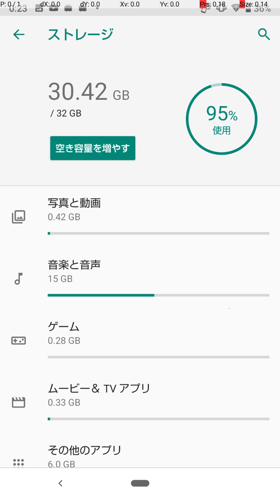This screenshot has height=499, width=280.
Task: Tap the music note icon
Action: tap(18, 278)
